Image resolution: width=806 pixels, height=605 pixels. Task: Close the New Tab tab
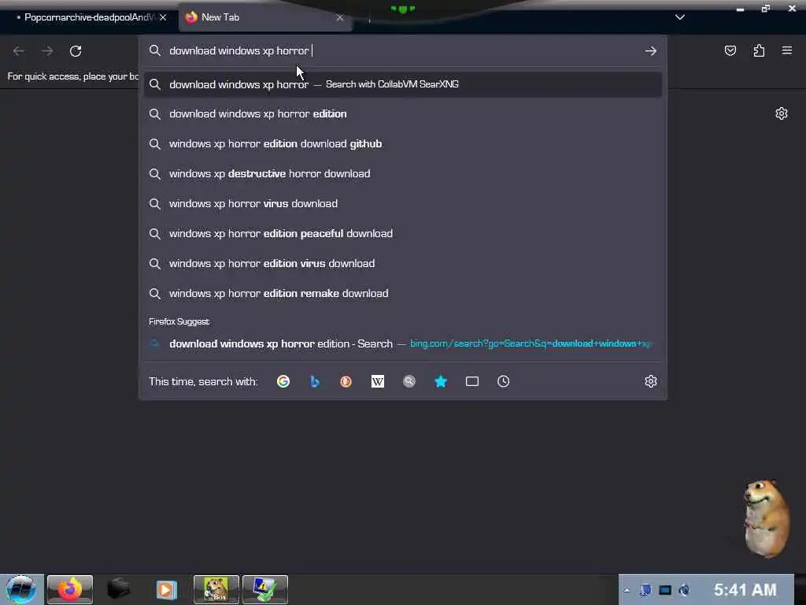340,17
